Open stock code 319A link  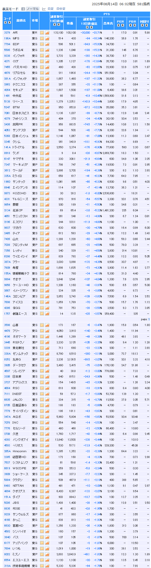click(7, 566)
